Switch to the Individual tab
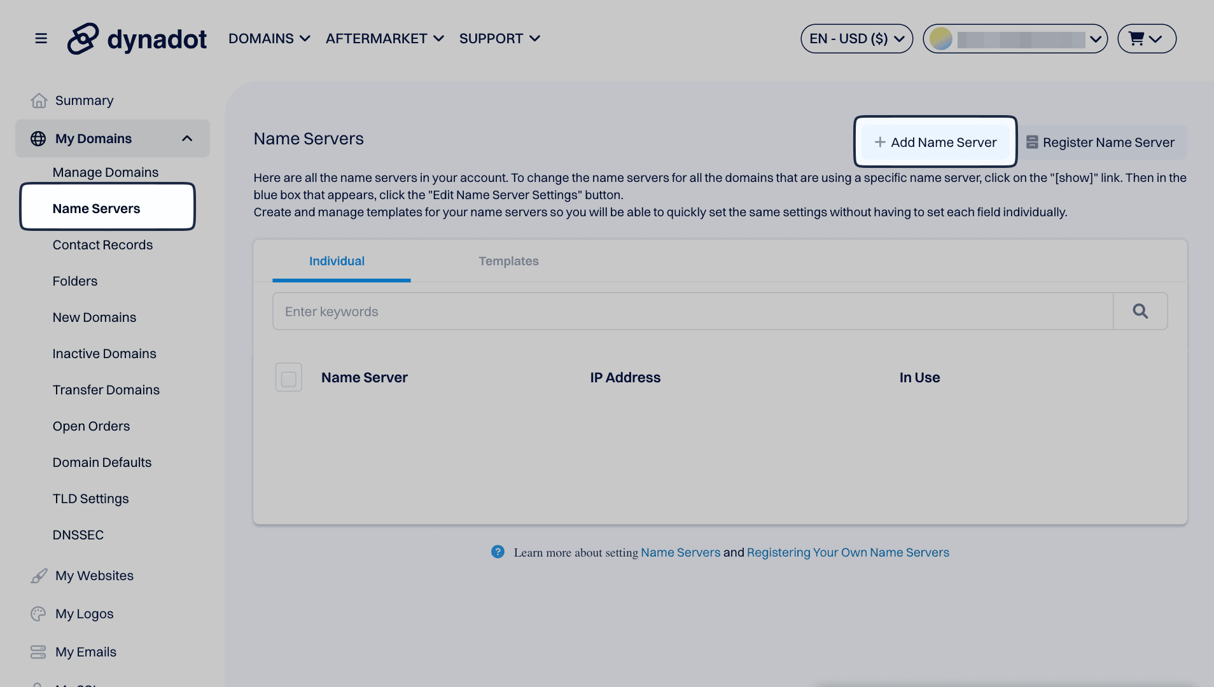This screenshot has height=687, width=1214. click(x=337, y=261)
